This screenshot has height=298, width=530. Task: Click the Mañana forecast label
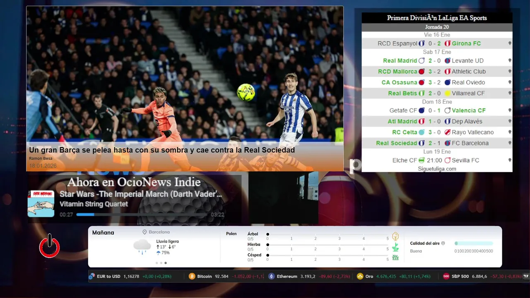103,233
